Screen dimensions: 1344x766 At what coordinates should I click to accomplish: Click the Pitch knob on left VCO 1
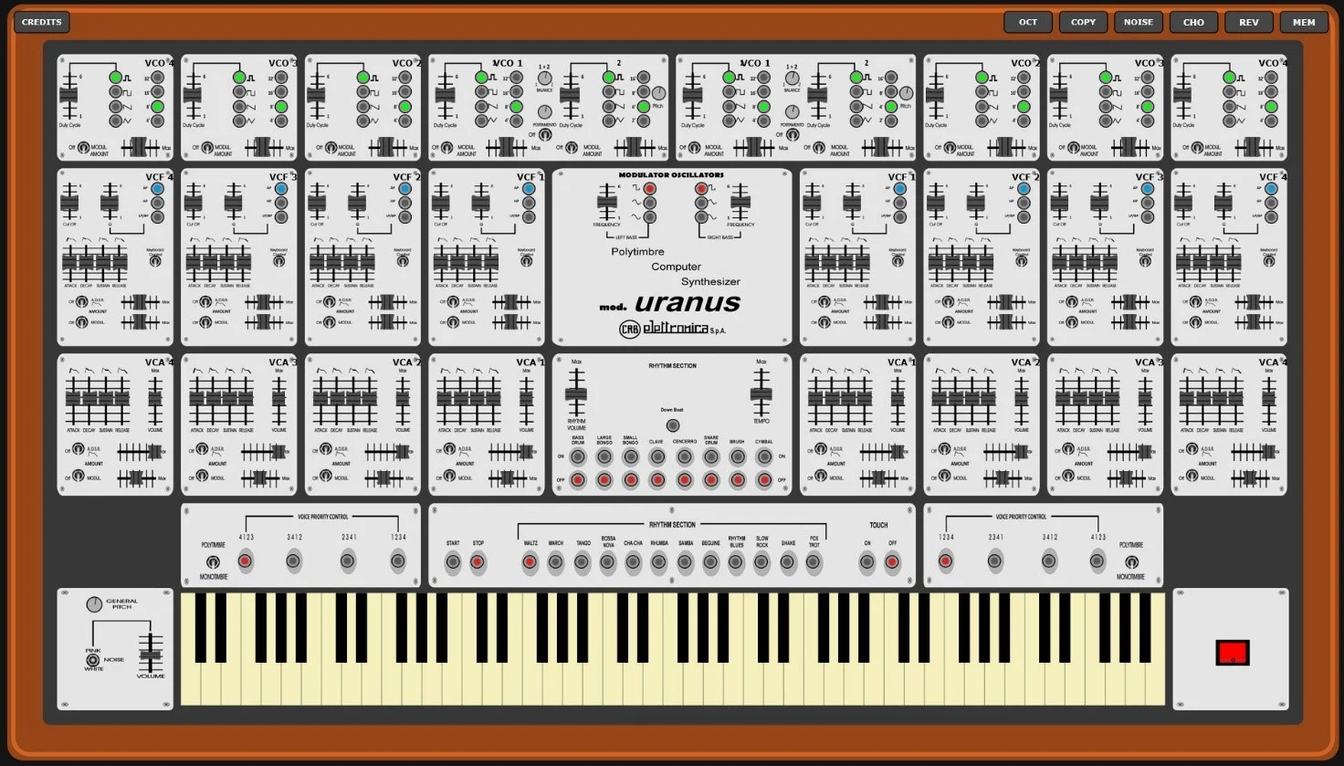(x=658, y=93)
